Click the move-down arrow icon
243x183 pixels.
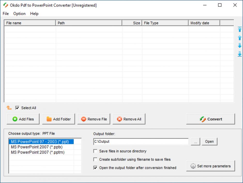coord(240,46)
